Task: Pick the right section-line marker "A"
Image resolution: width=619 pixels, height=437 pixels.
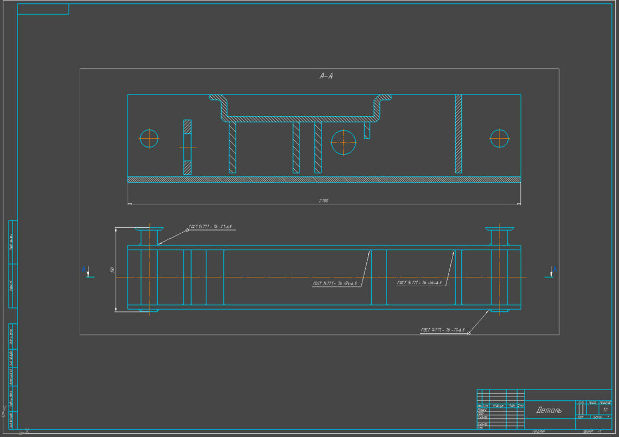Action: coord(555,269)
